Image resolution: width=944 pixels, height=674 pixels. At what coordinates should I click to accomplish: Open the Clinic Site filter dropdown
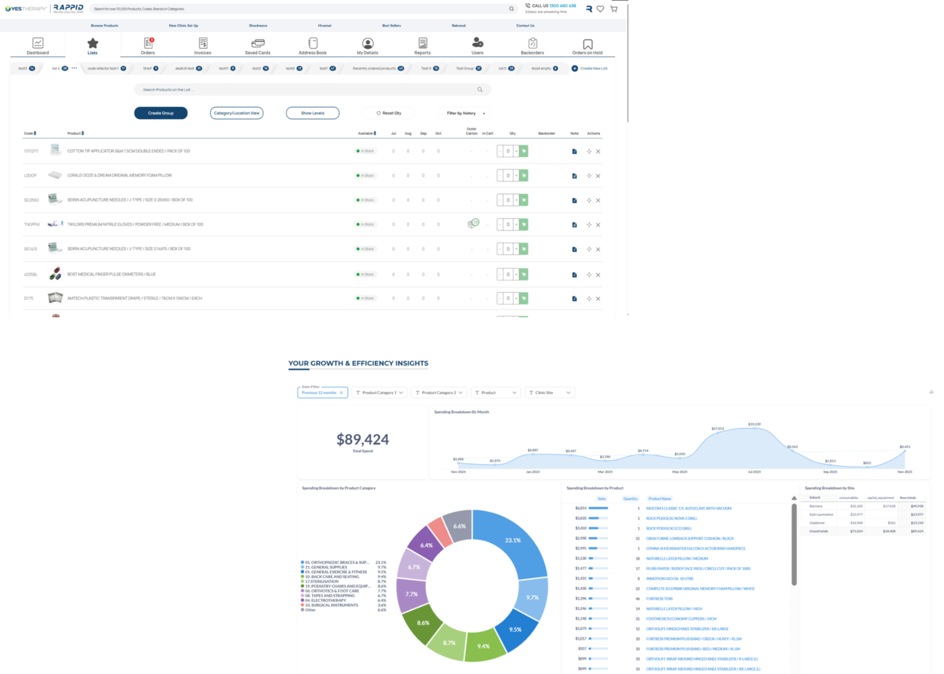point(549,393)
